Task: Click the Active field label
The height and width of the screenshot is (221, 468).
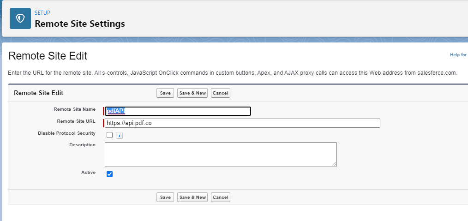Action: (88, 173)
